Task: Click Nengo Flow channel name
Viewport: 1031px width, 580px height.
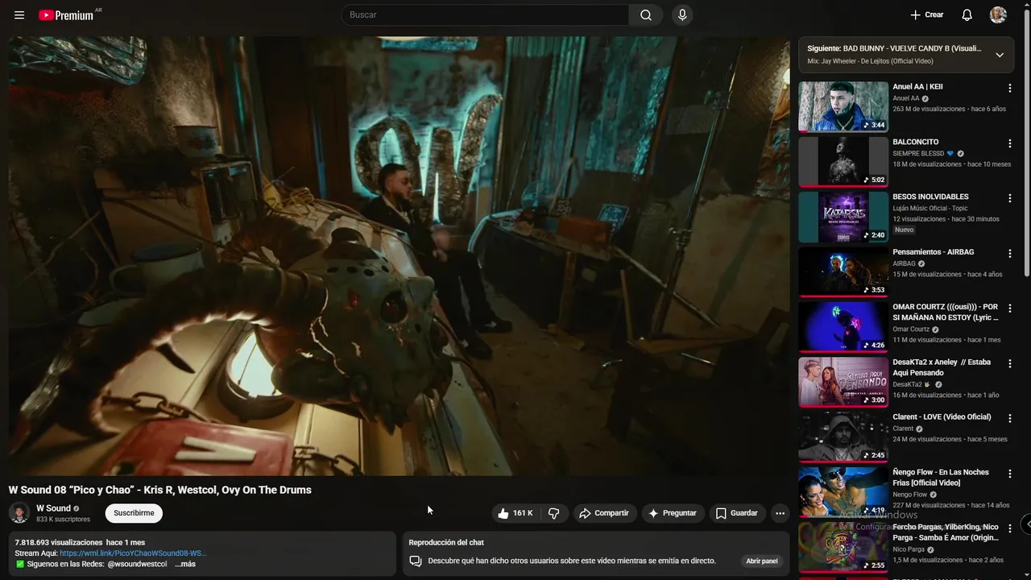Action: [909, 495]
